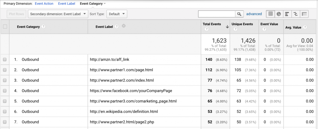Check the row for facebook.com/yourCompanyPage
318x129 pixels.
click(5, 90)
